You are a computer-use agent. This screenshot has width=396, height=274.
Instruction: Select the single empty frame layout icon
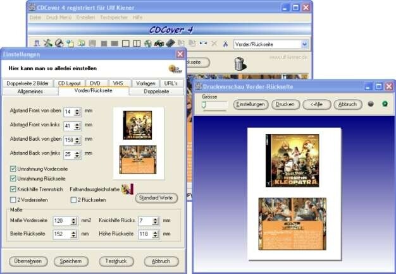tap(125, 44)
